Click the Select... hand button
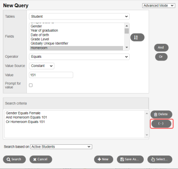 point(160,159)
